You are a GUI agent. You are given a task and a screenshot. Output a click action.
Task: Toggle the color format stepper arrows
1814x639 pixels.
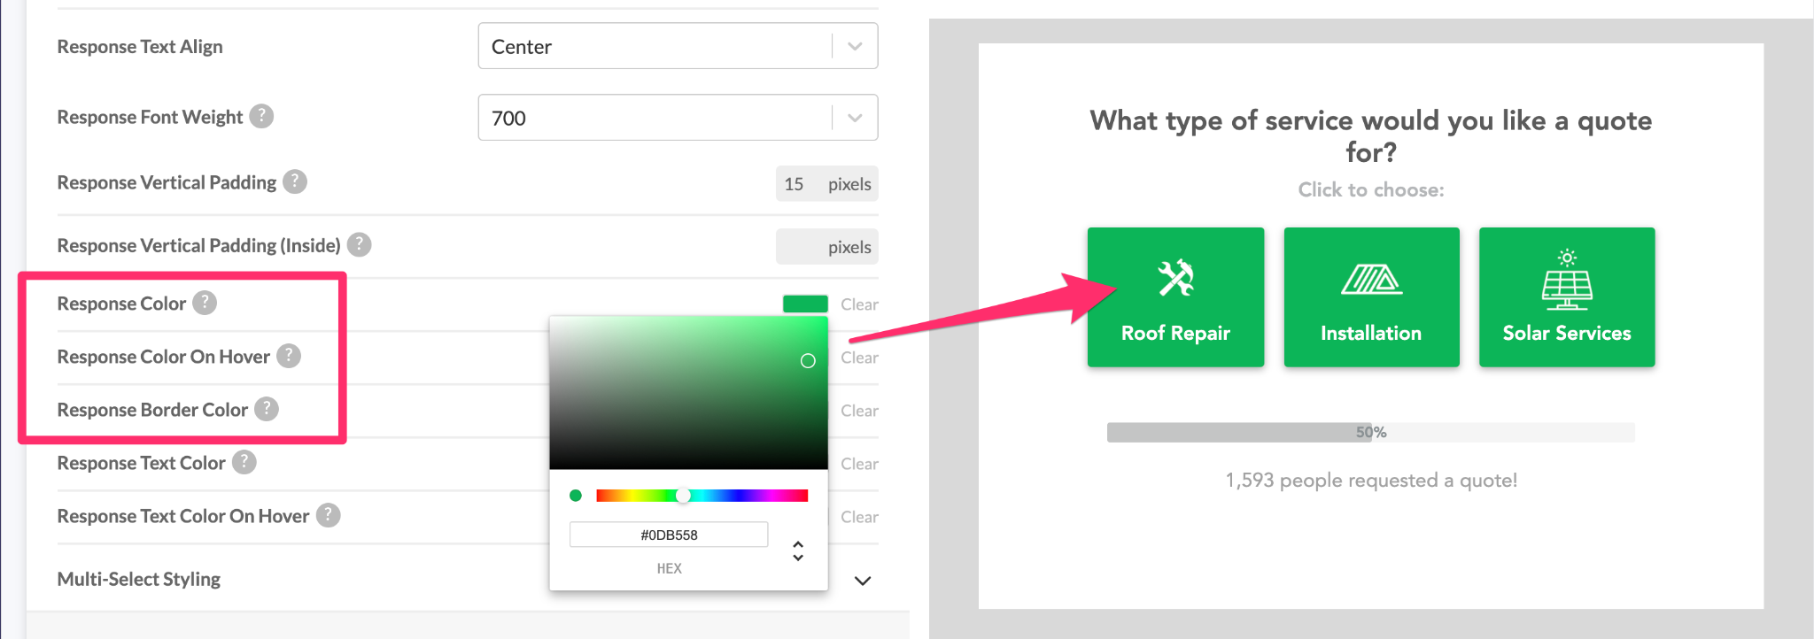pyautogui.click(x=798, y=550)
